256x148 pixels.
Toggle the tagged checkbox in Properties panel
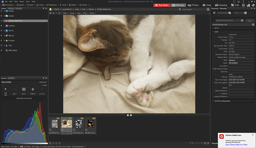click(x=214, y=13)
